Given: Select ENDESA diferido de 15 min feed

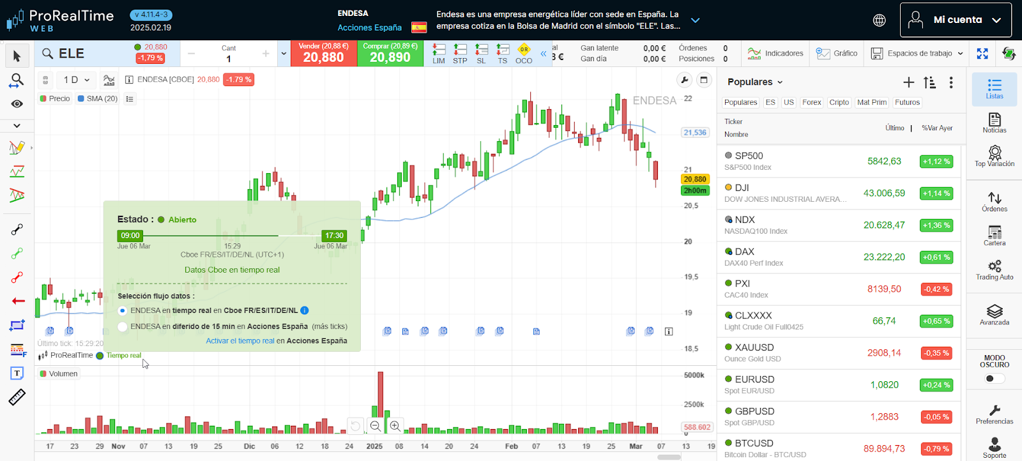Looking at the screenshot, I should point(123,326).
